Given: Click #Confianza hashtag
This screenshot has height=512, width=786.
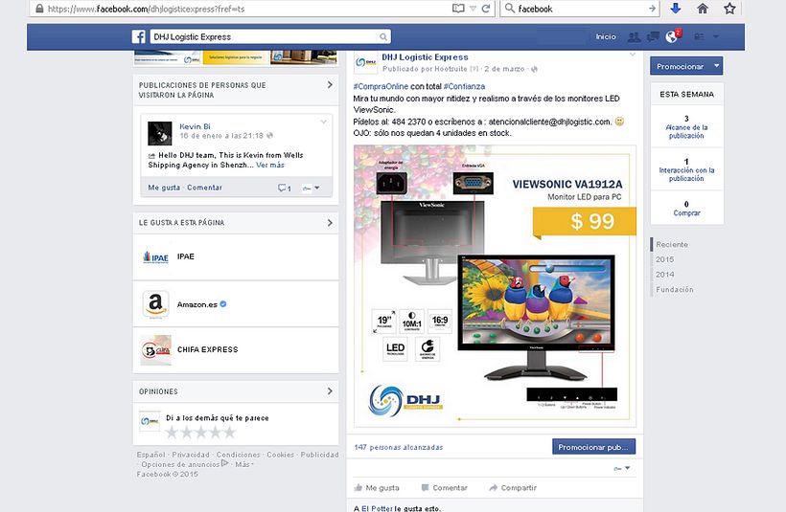Looking at the screenshot, I should (x=464, y=86).
